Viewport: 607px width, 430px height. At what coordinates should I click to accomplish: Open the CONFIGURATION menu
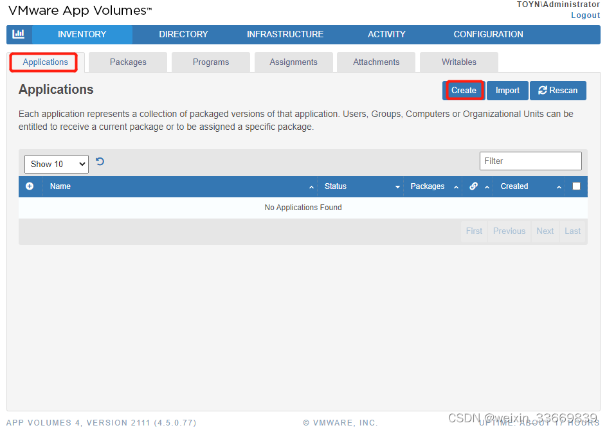coord(488,34)
